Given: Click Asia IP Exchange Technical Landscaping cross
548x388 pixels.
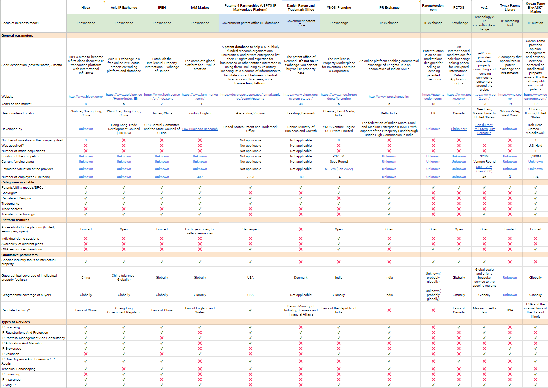Looking at the screenshot, I should [x=124, y=369].
